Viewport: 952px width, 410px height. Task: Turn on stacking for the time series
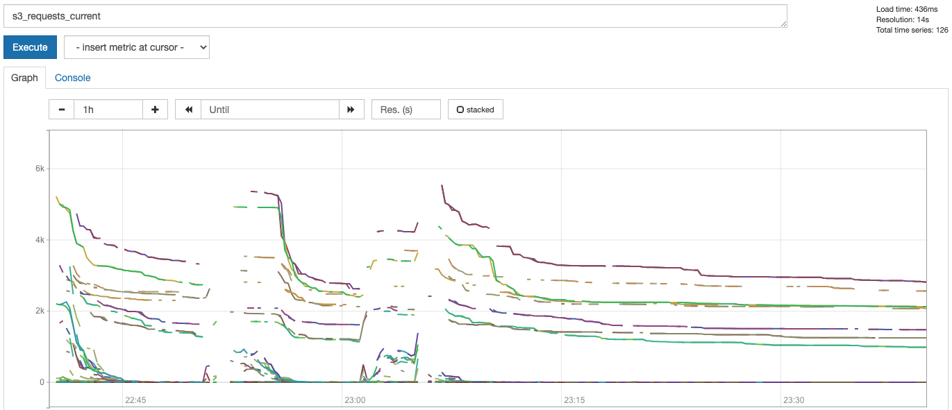point(476,109)
